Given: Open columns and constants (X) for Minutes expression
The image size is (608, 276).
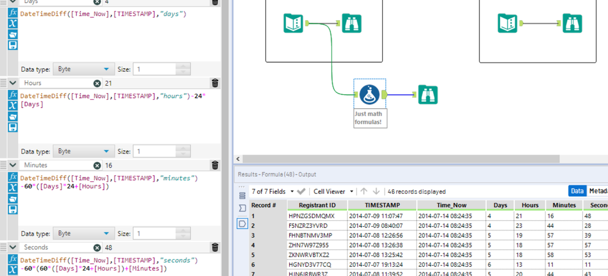Looking at the screenshot, I should click(13, 188).
